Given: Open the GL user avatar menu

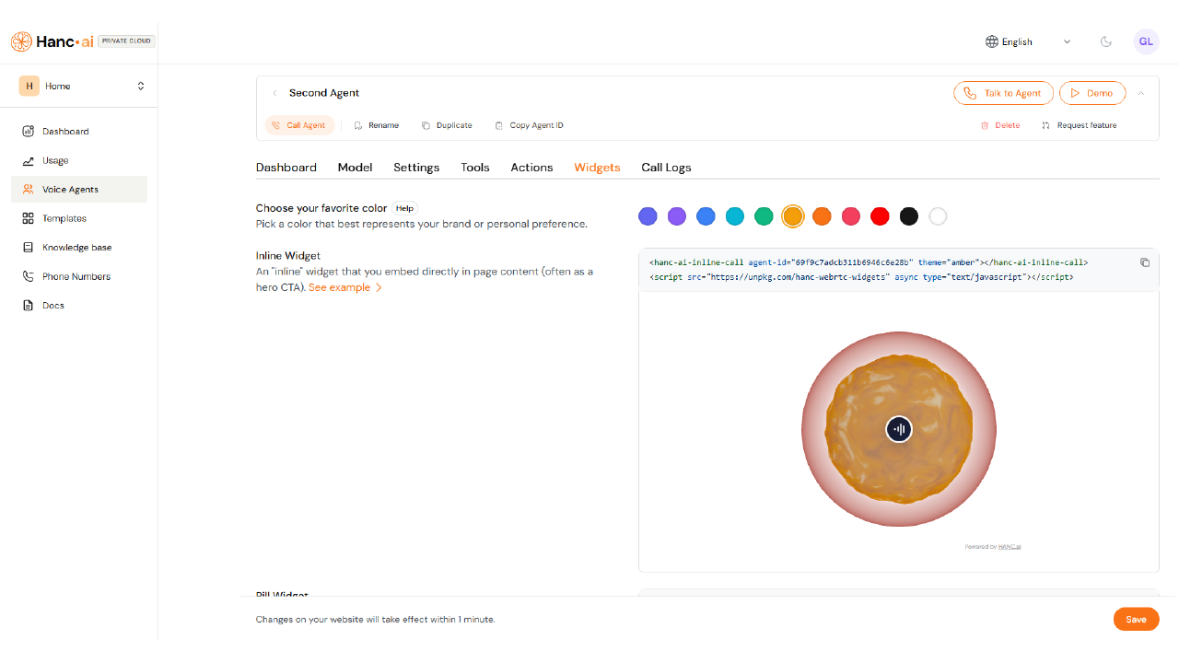Looking at the screenshot, I should [1146, 41].
